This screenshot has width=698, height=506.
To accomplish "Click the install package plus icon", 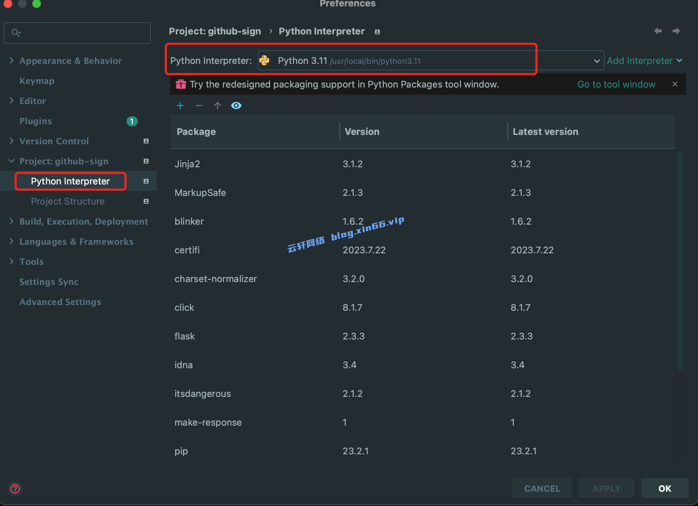I will [x=180, y=106].
